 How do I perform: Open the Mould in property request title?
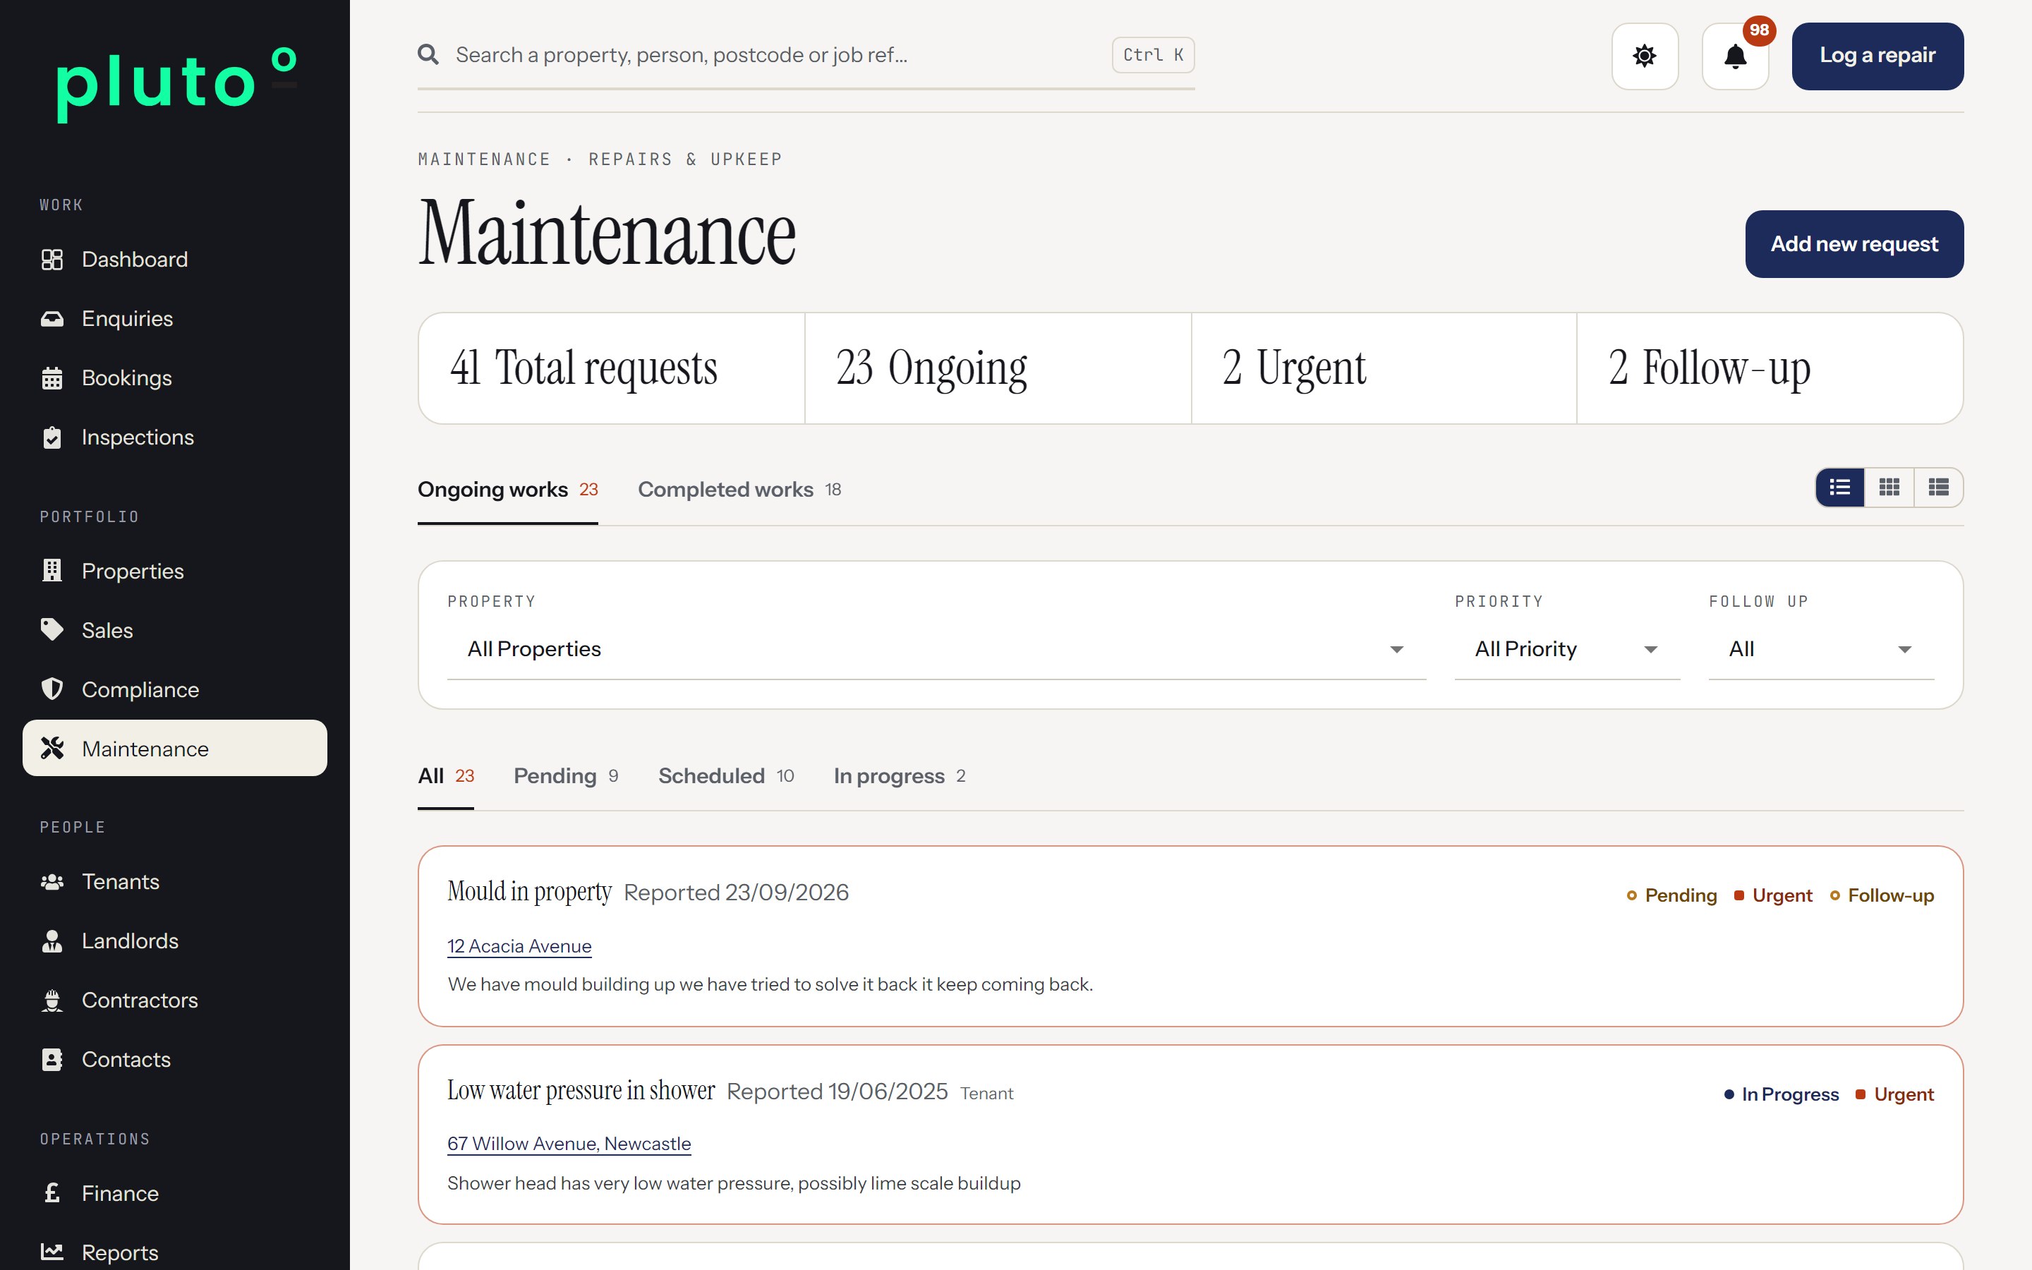tap(529, 892)
